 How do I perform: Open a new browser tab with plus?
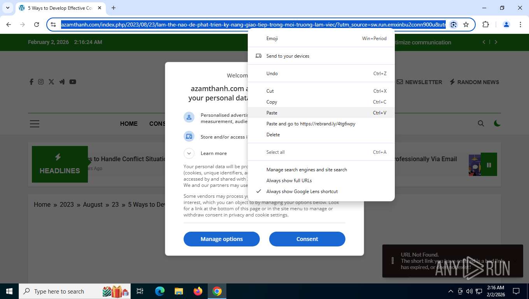click(x=114, y=8)
